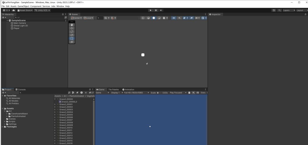Toggle scene effects (skybox/fog) button

coord(184,18)
